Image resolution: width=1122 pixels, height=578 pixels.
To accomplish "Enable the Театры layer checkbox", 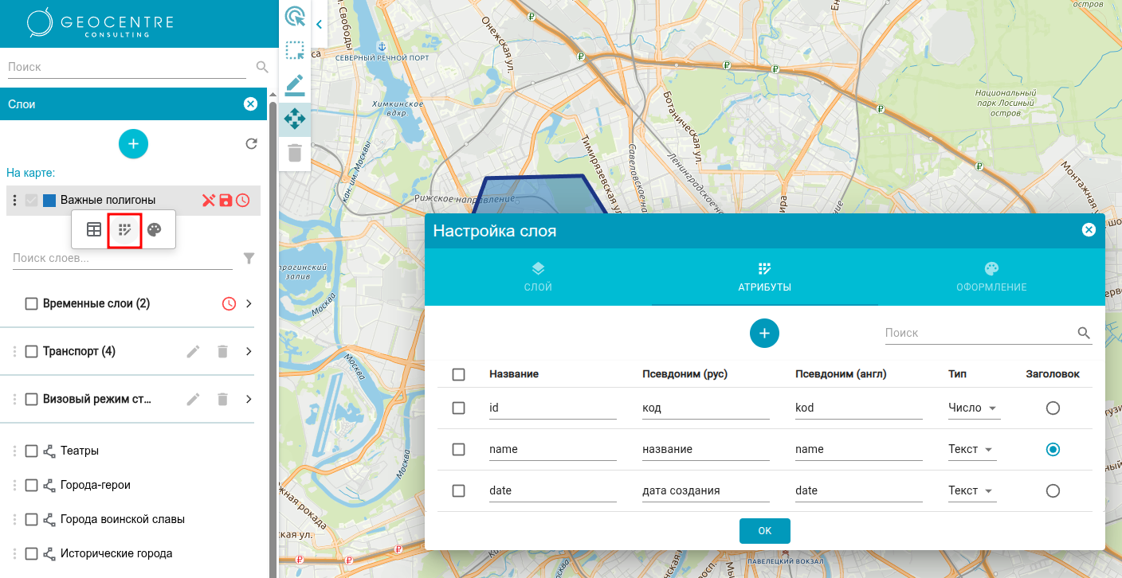I will tap(32, 451).
